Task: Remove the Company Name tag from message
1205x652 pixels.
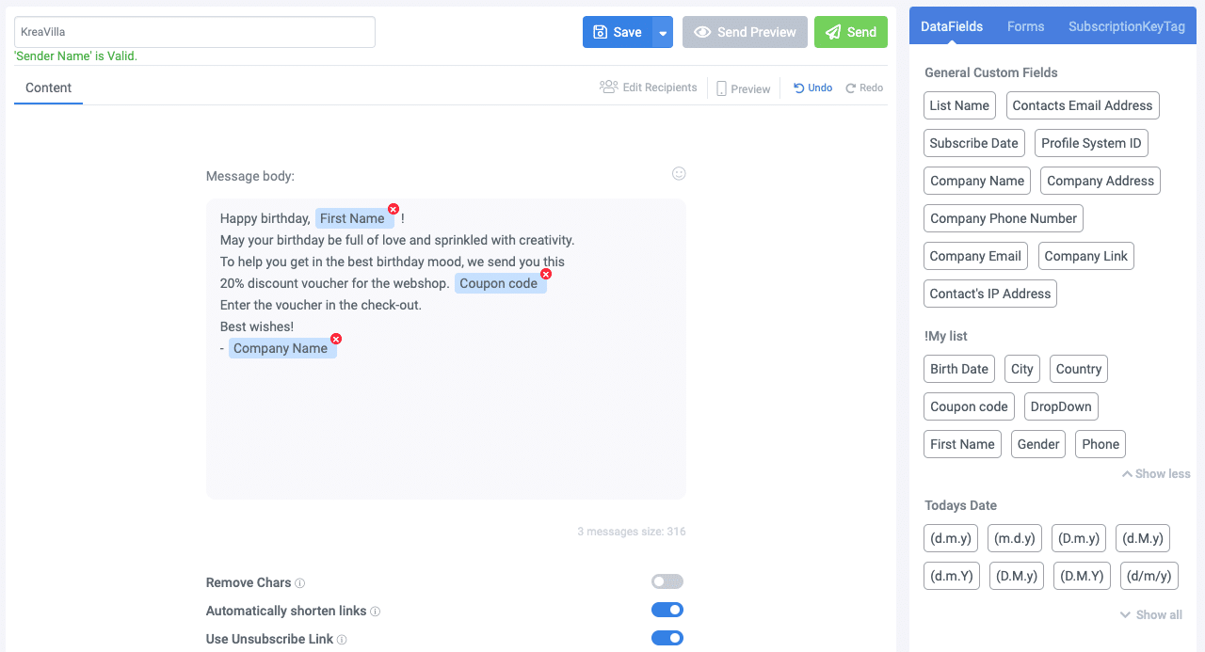Action: coord(336,339)
